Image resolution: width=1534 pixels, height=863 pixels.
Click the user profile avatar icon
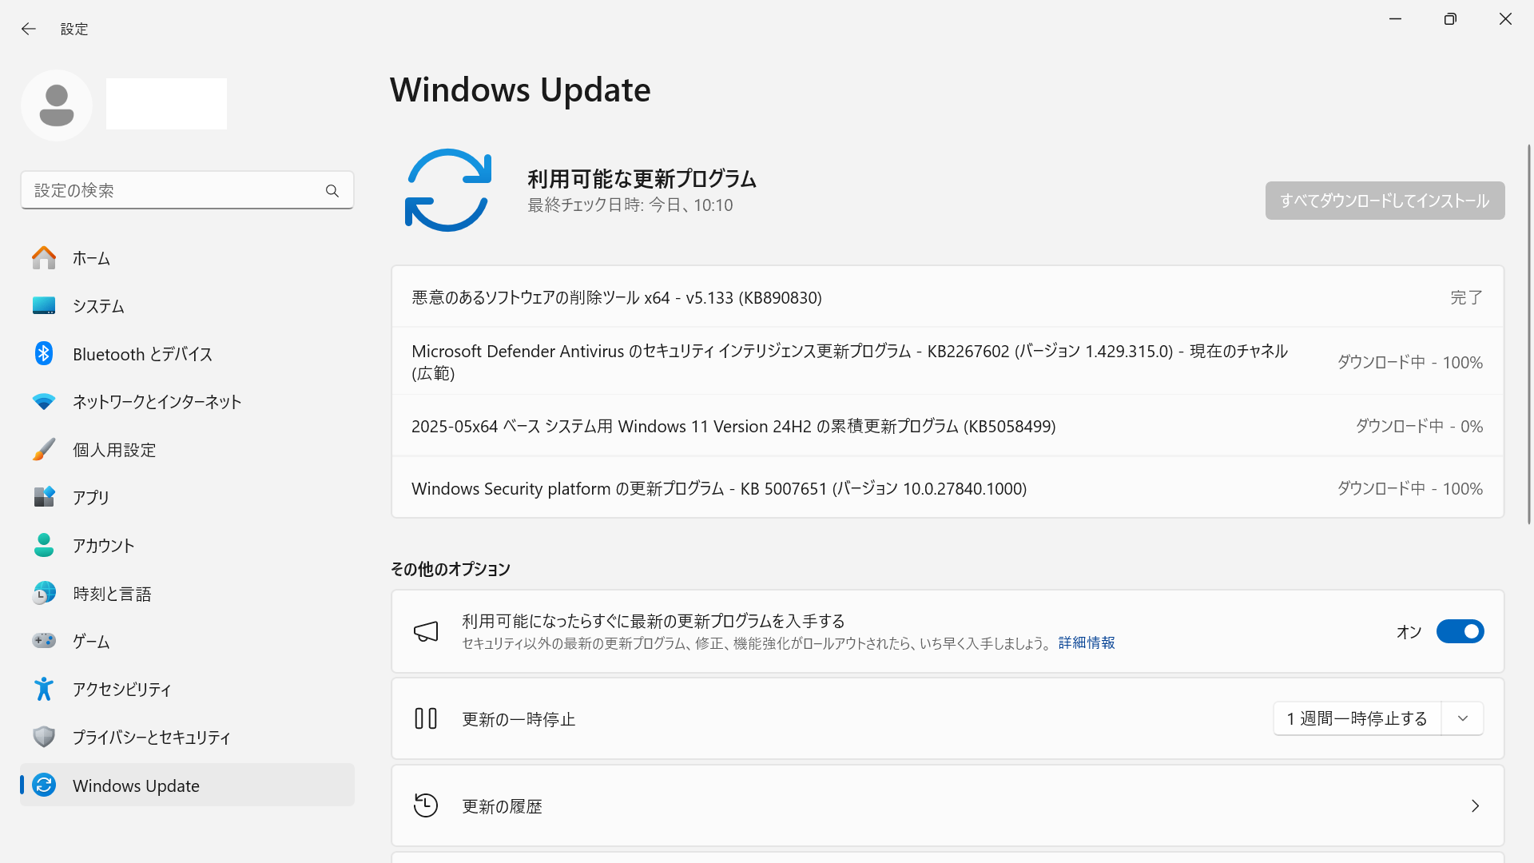pos(57,105)
